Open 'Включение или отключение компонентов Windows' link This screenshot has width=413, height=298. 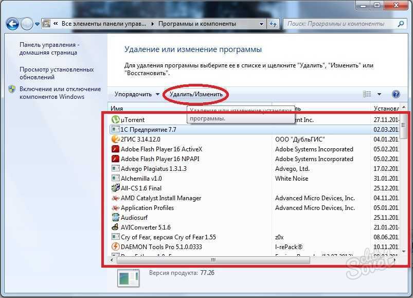[x=60, y=93]
